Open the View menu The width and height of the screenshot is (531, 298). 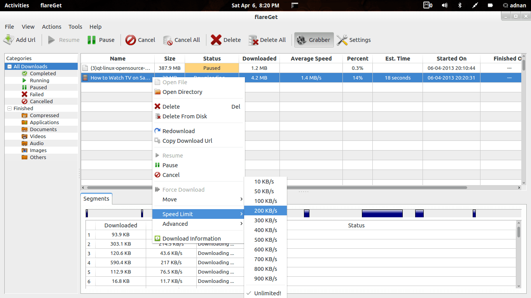tap(28, 27)
